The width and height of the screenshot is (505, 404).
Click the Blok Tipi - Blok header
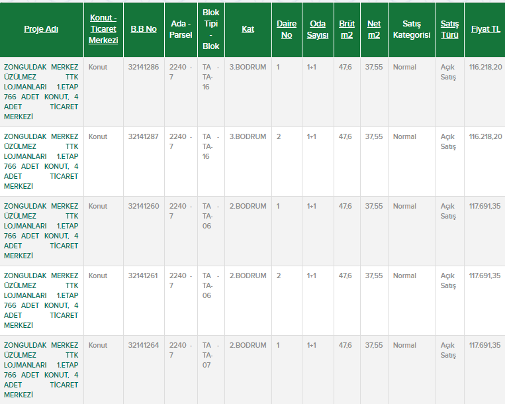tap(211, 29)
